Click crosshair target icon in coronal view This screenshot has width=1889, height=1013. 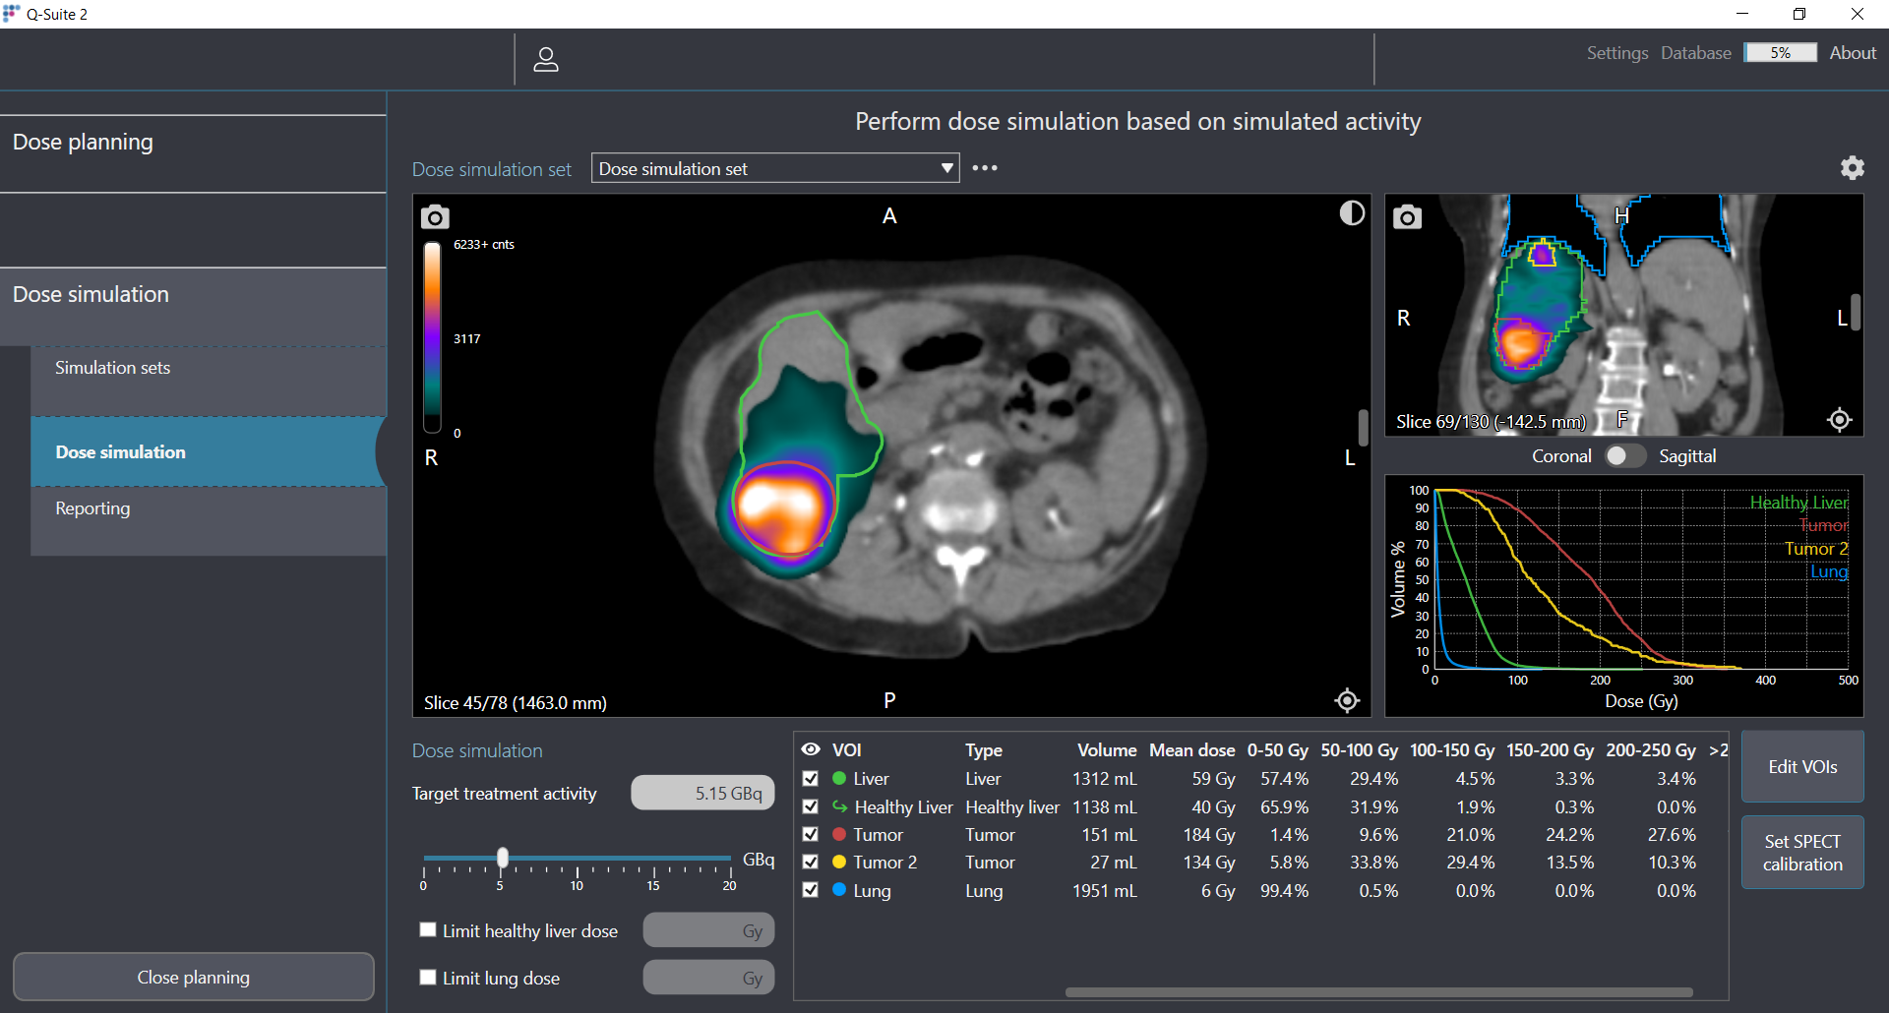(x=1839, y=420)
